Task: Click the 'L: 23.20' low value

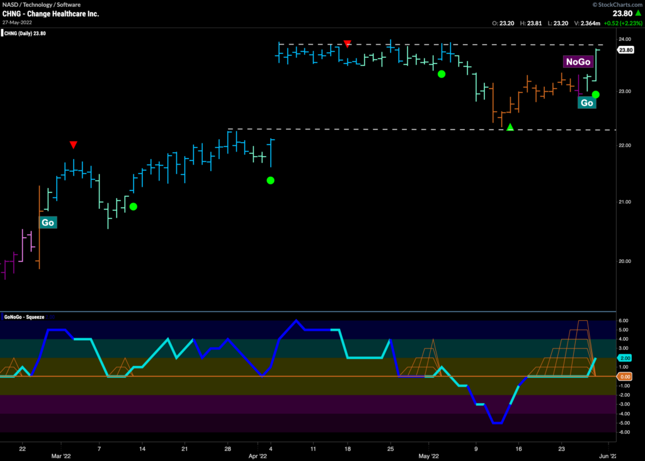Action: pos(558,23)
